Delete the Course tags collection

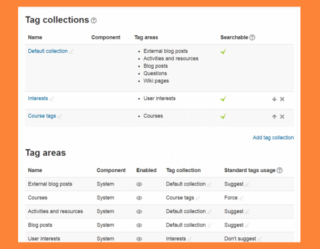coord(282,117)
